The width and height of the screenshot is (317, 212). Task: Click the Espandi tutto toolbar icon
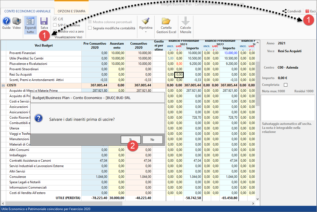[30, 22]
